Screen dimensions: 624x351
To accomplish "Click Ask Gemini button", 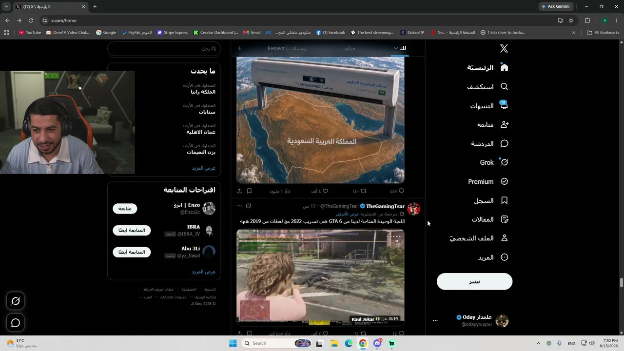I will [x=556, y=6].
